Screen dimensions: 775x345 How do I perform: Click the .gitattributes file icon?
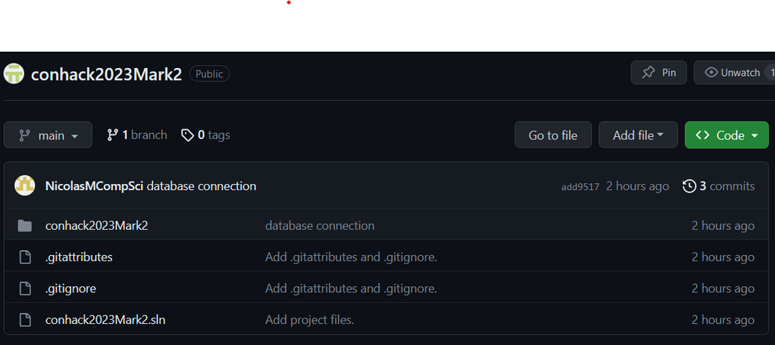pos(25,257)
